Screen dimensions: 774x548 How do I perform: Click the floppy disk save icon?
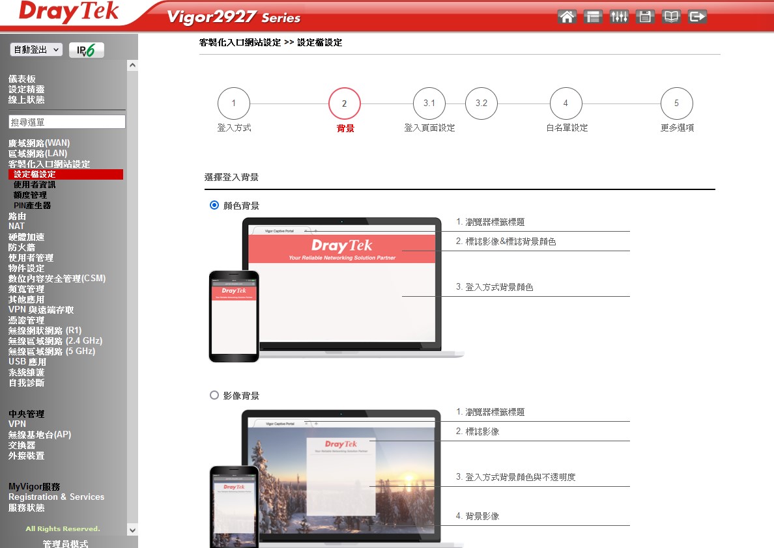(645, 18)
